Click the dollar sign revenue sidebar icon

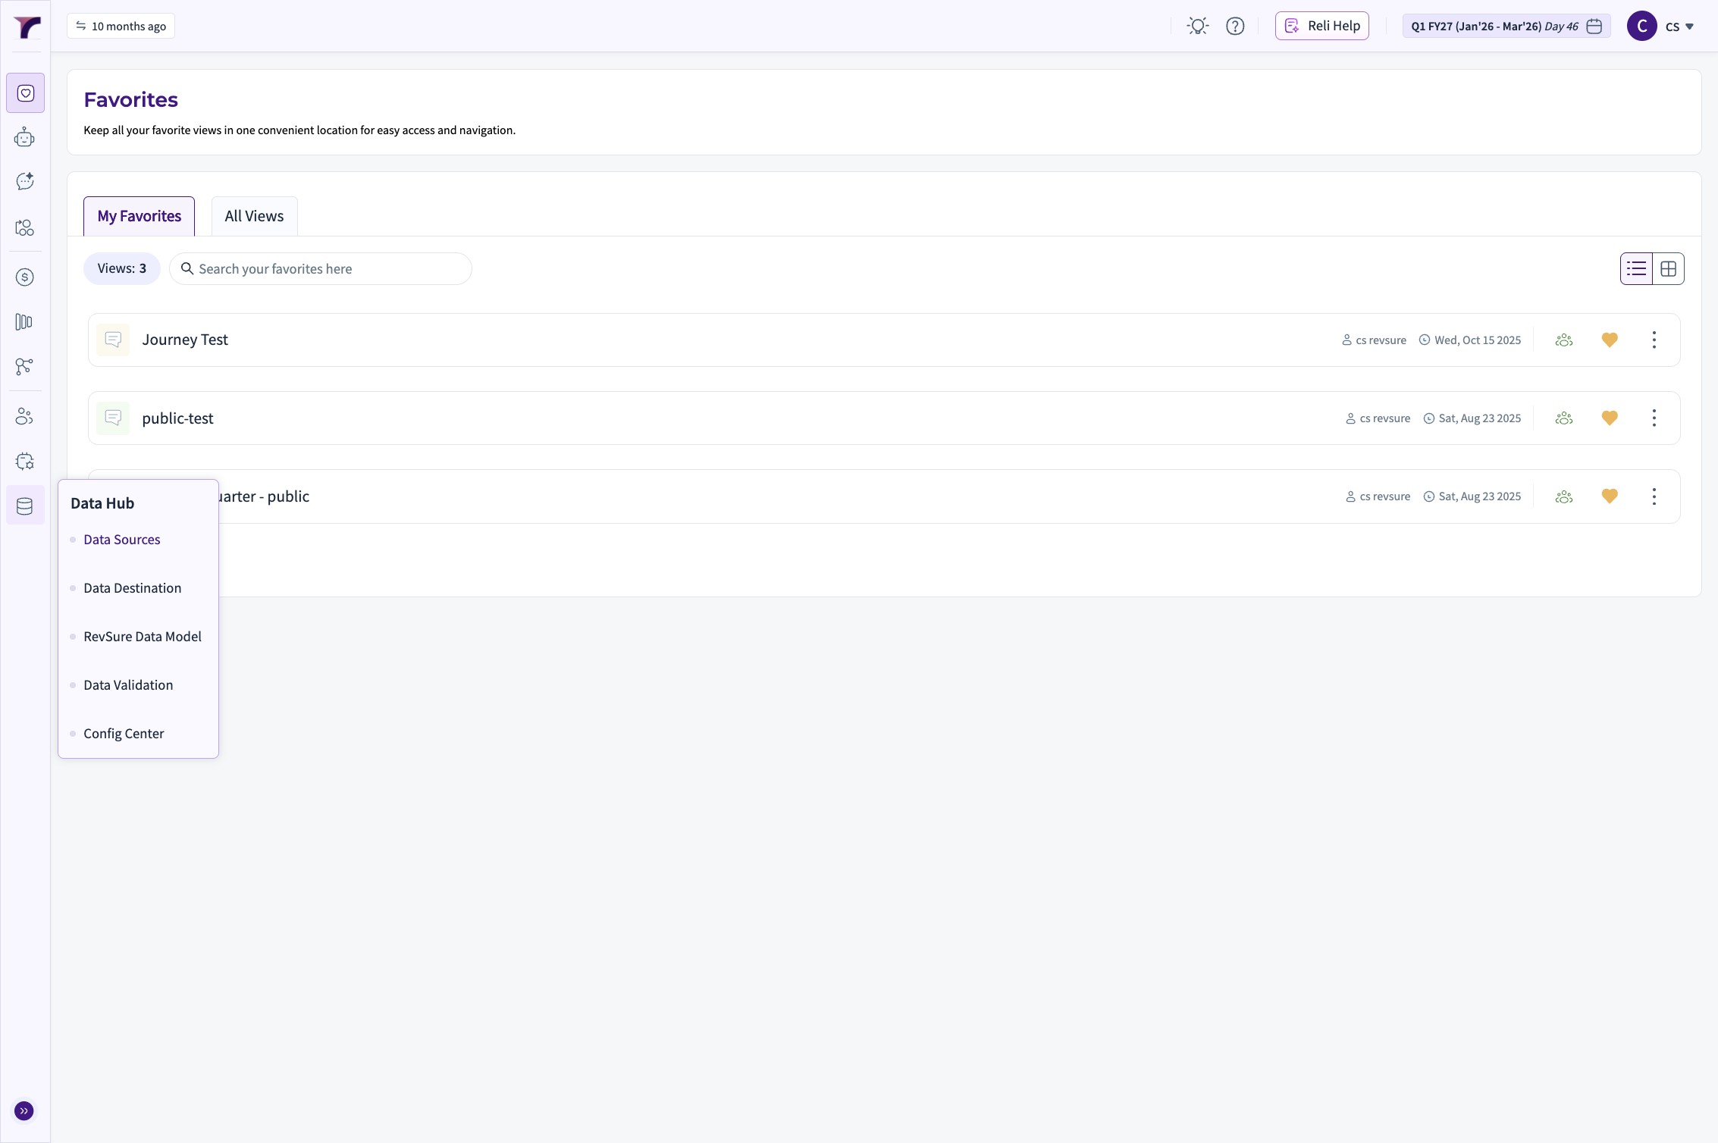(25, 277)
